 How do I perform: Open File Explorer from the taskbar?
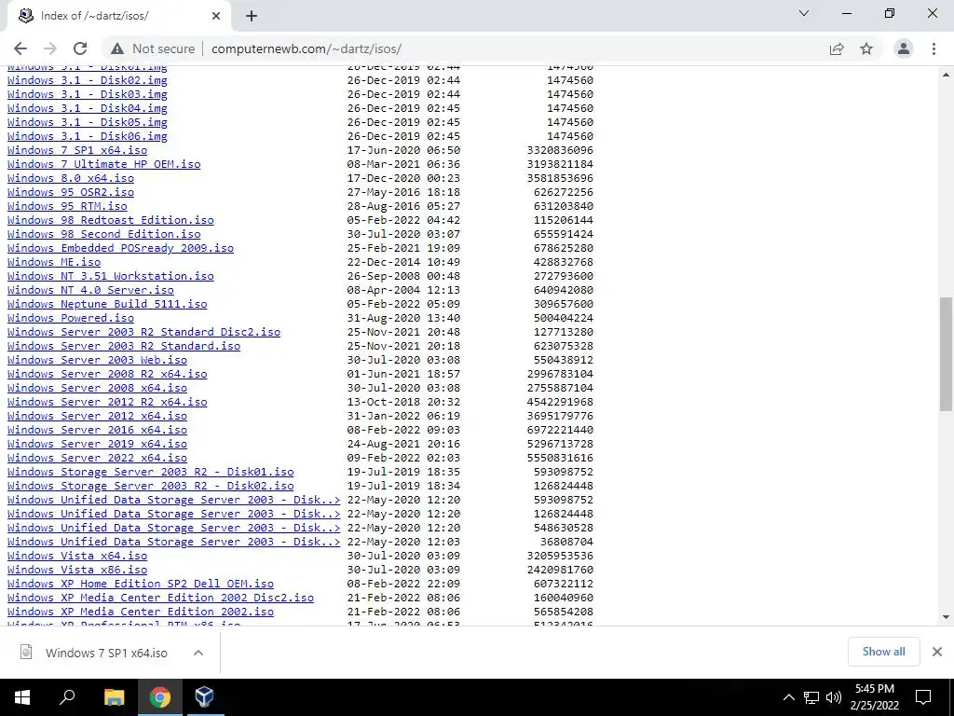tap(114, 697)
